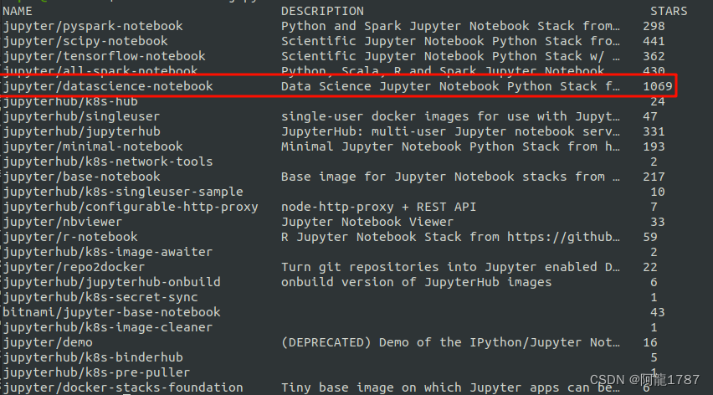Image resolution: width=713 pixels, height=395 pixels.
Task: Click star count 43
Action: pyautogui.click(x=658, y=312)
